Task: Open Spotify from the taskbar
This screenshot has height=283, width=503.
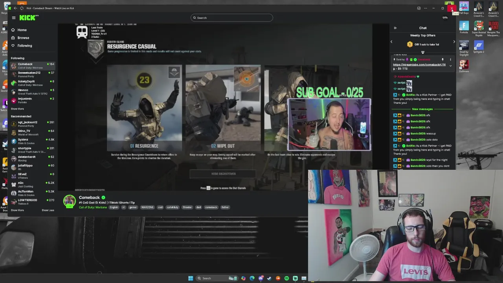Action: [286, 278]
